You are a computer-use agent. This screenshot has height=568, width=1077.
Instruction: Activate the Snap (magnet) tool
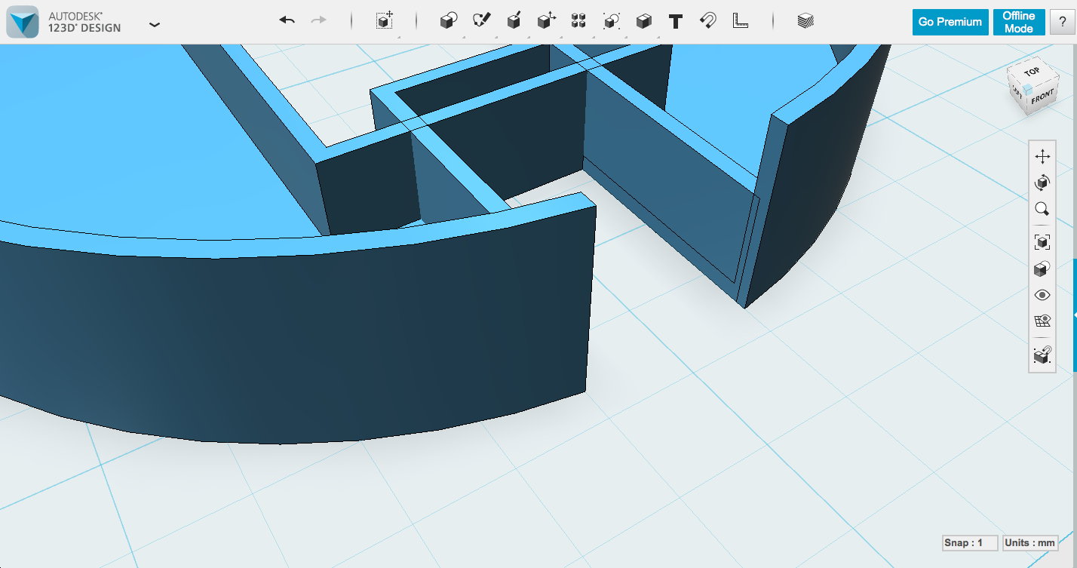707,21
